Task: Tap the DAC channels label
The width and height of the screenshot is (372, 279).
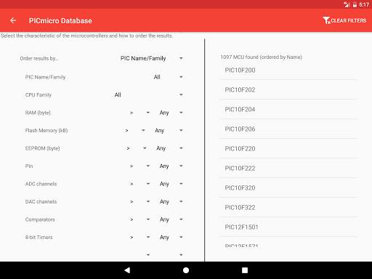Action: pos(41,201)
